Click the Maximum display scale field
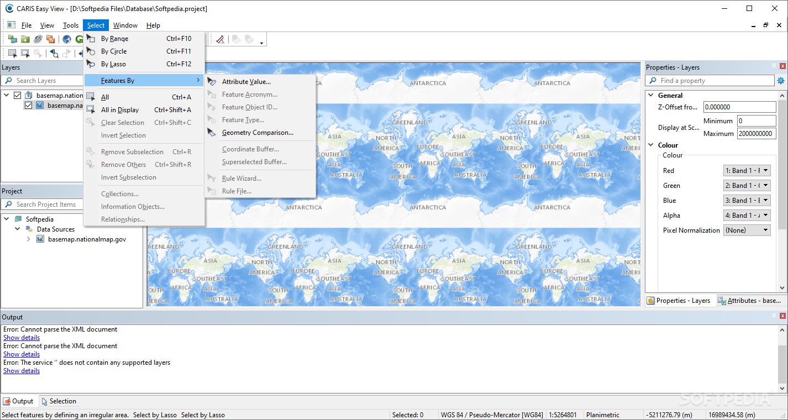The height and width of the screenshot is (420, 788). [x=757, y=134]
